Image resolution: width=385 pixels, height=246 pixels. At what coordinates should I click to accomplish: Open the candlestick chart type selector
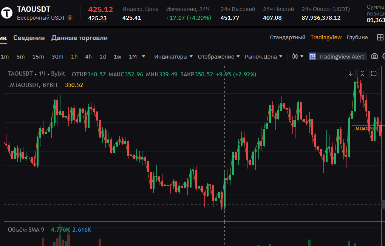(x=295, y=56)
